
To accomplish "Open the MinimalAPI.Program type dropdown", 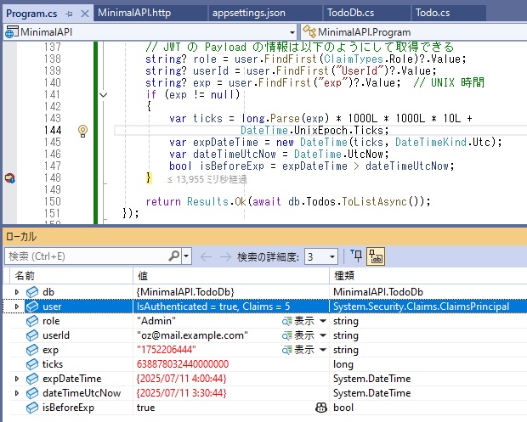I will (x=413, y=32).
